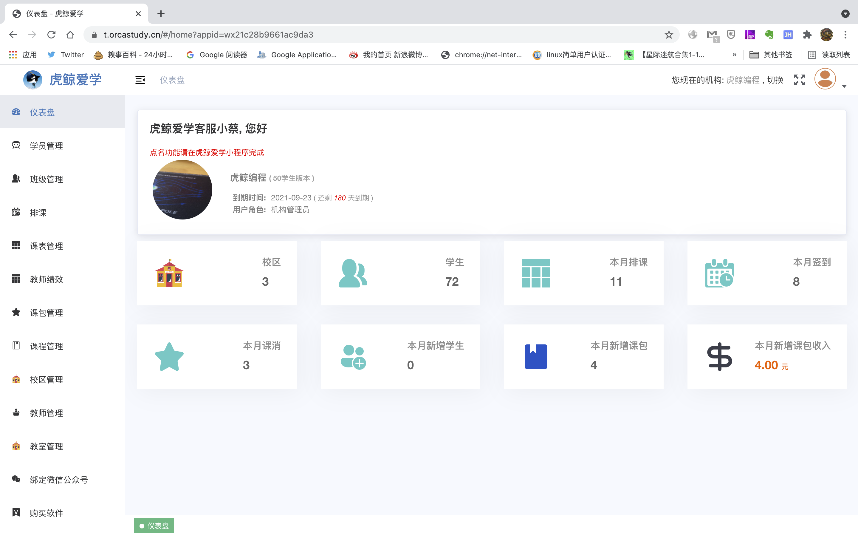Open 教师绩效 in the sidebar

(x=62, y=279)
